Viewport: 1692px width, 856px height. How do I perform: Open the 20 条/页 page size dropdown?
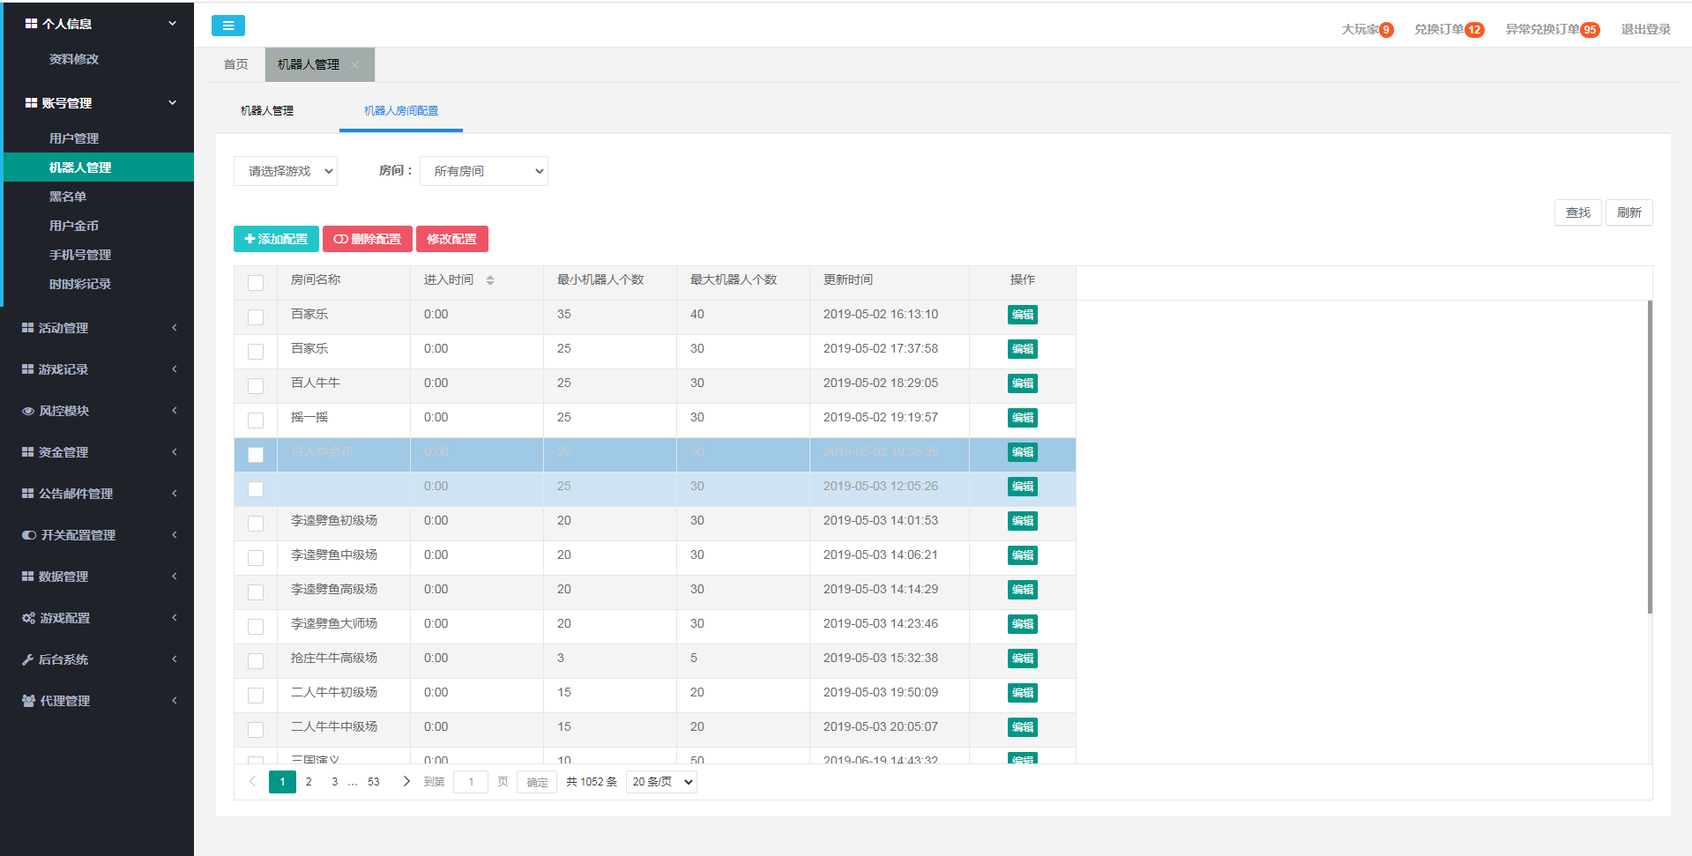pyautogui.click(x=661, y=782)
